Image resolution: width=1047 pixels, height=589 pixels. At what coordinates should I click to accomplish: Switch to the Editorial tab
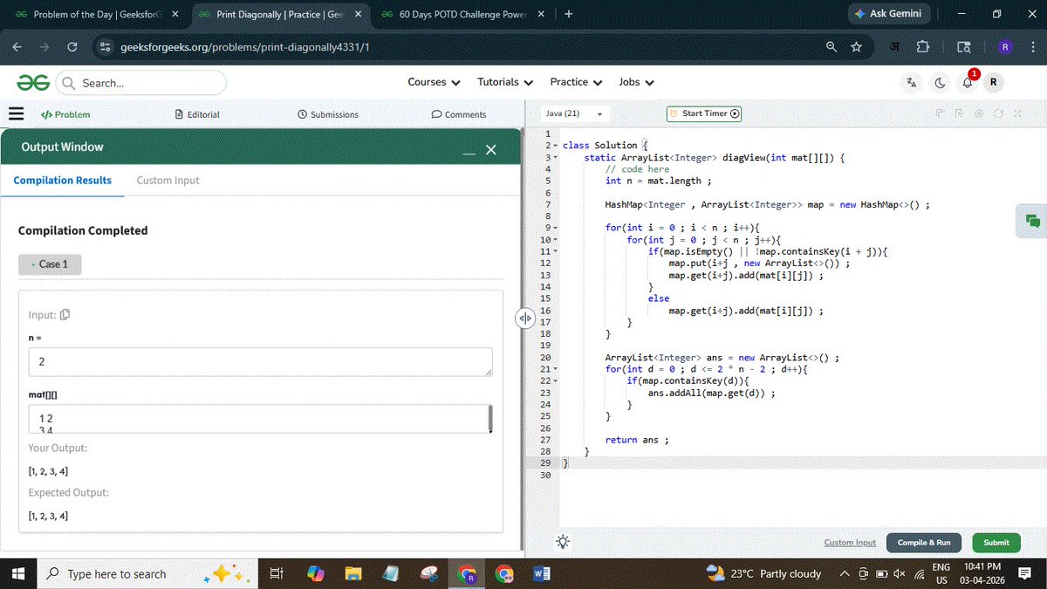click(x=197, y=114)
